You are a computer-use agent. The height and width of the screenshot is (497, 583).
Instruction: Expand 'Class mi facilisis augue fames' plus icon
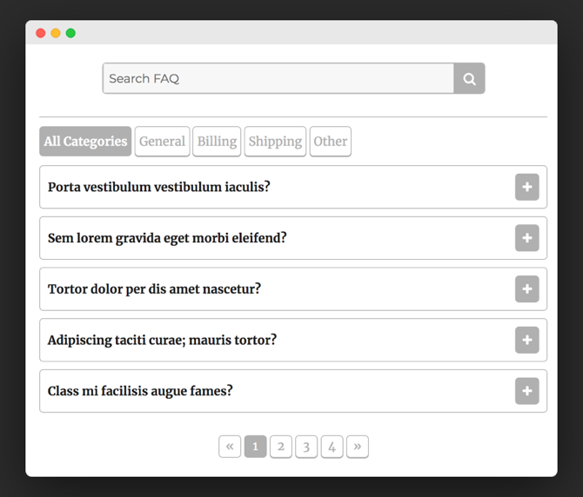[526, 391]
